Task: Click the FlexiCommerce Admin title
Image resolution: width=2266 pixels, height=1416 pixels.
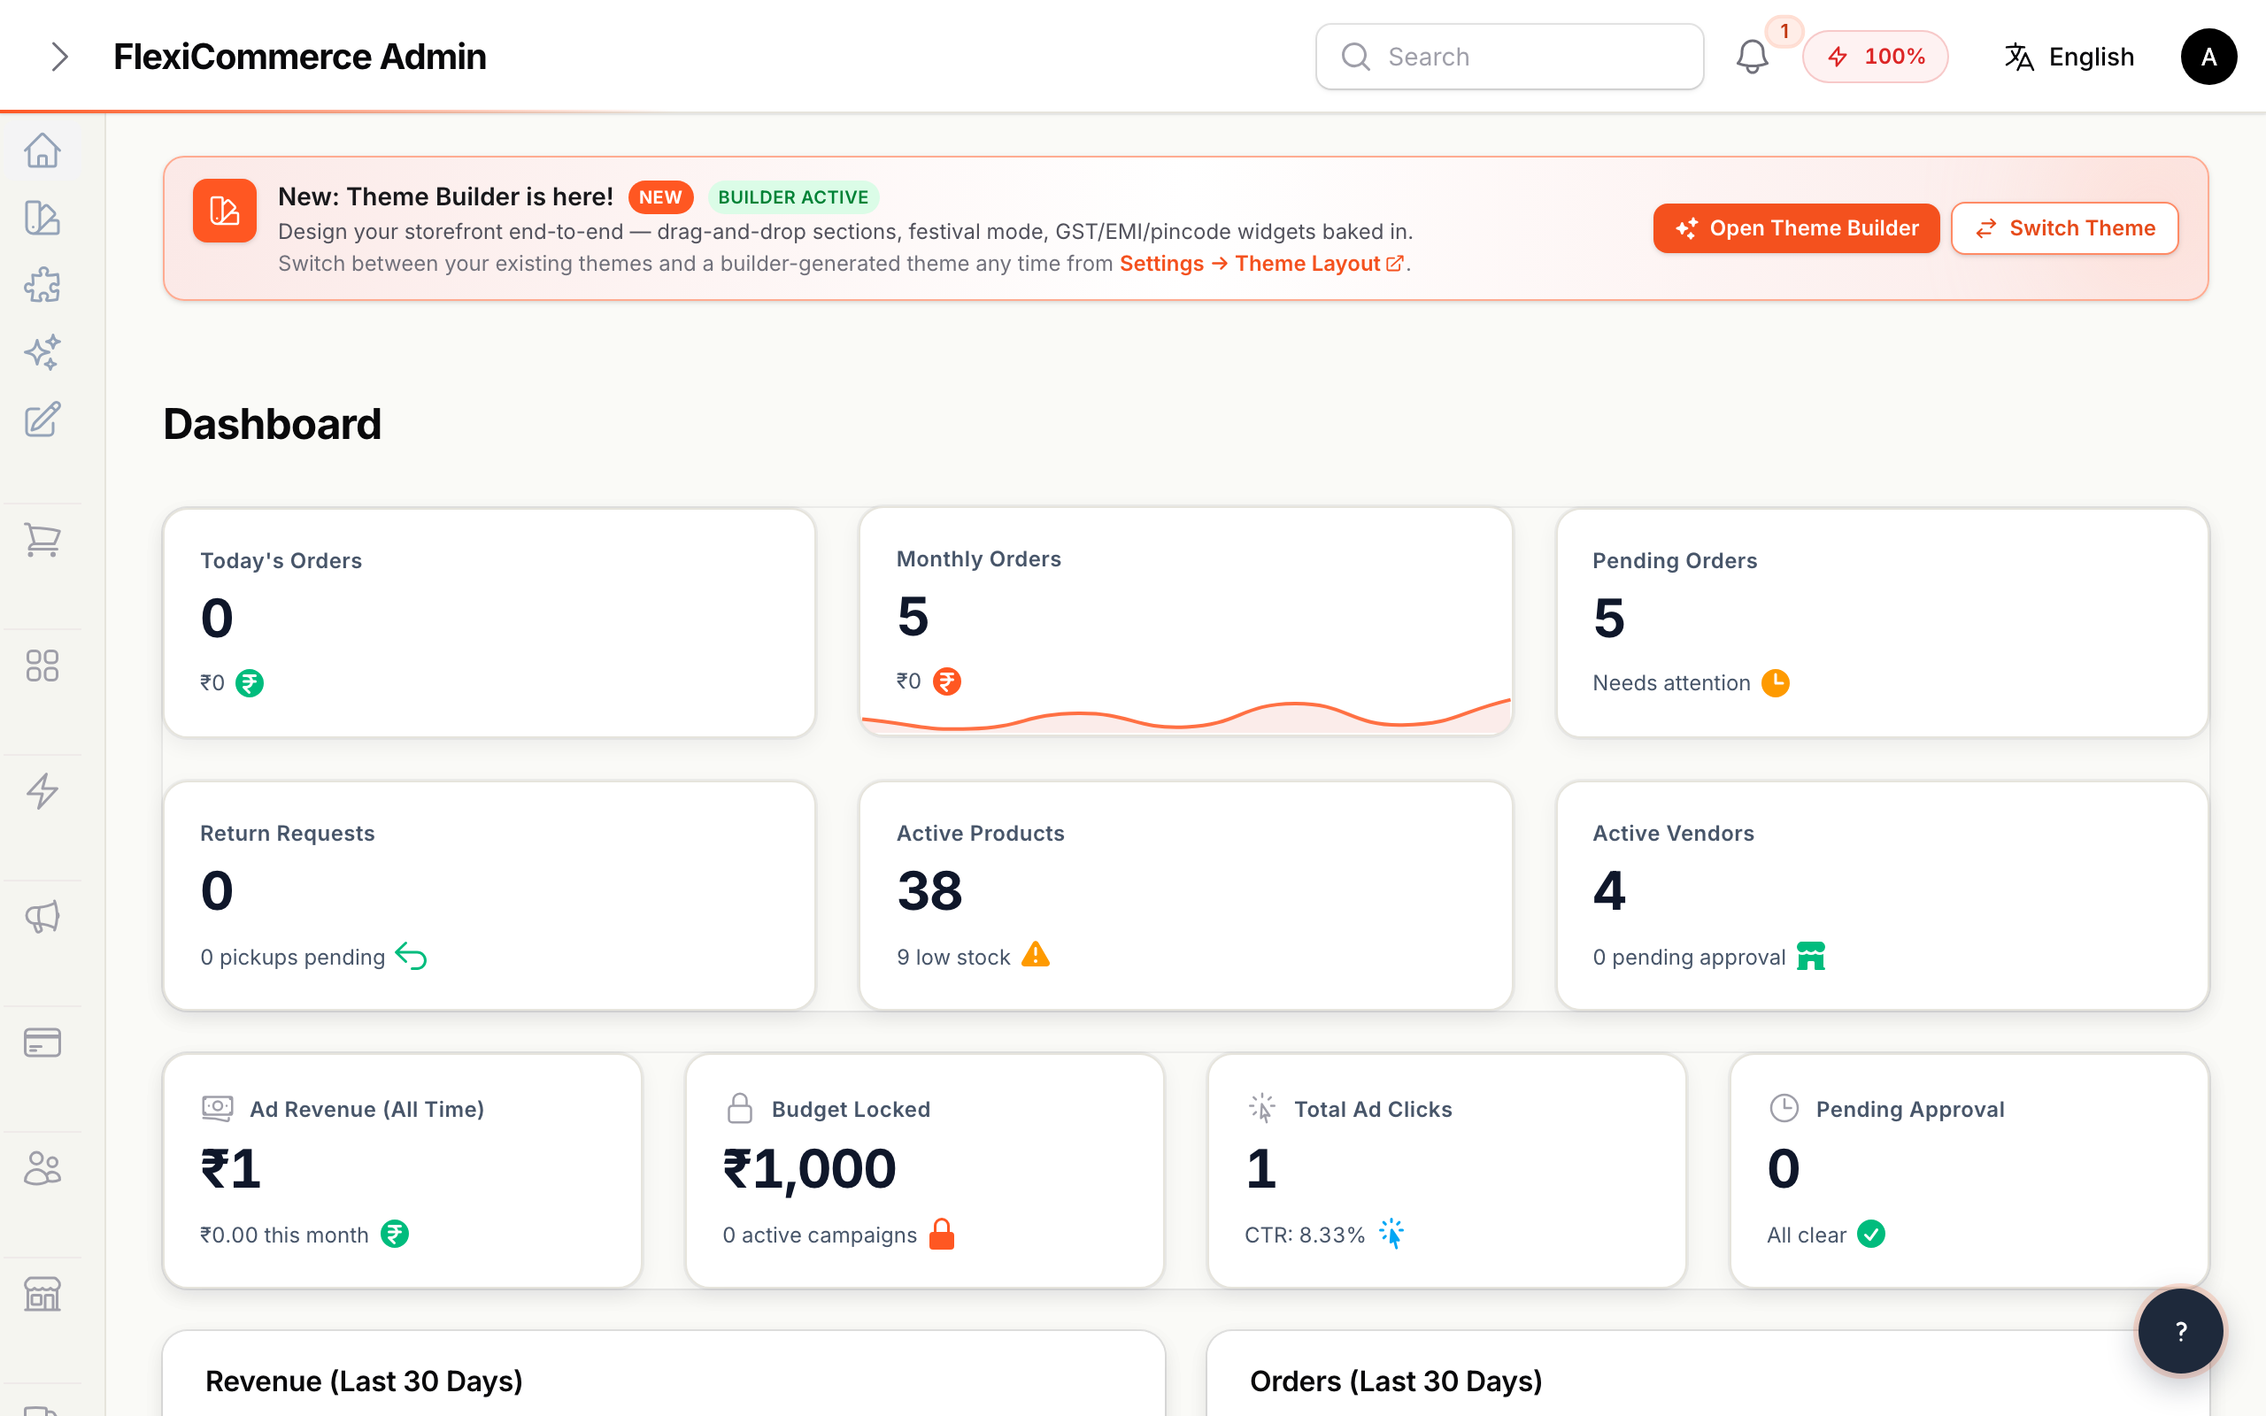Action: tap(300, 58)
